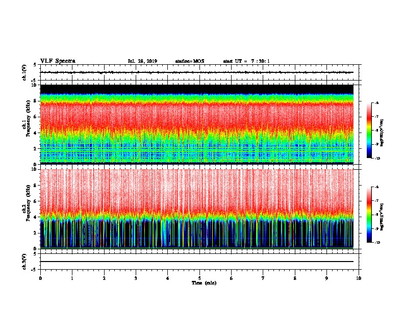Click the 'station=MOS' header text
The height and width of the screenshot is (312, 404).
[x=190, y=61]
